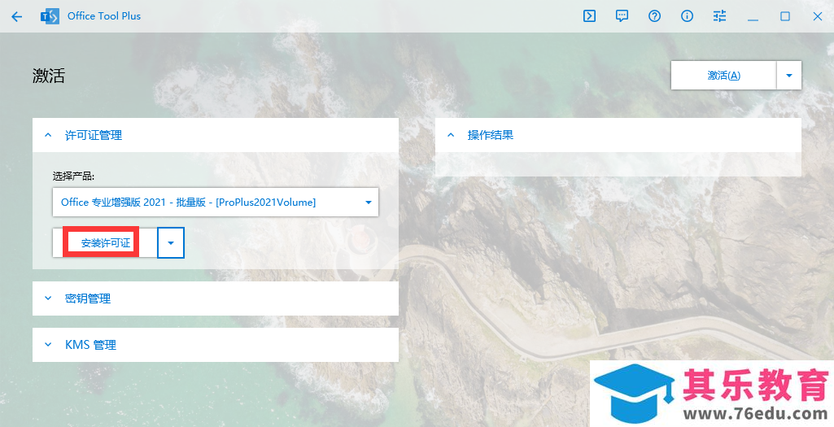The image size is (834, 427).
Task: Expand the 密钥管理 section
Action: (216, 298)
